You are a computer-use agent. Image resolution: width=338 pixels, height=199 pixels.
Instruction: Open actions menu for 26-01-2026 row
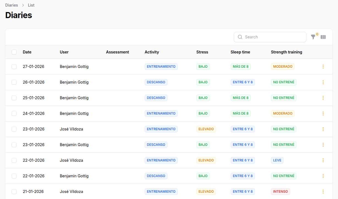point(323,82)
